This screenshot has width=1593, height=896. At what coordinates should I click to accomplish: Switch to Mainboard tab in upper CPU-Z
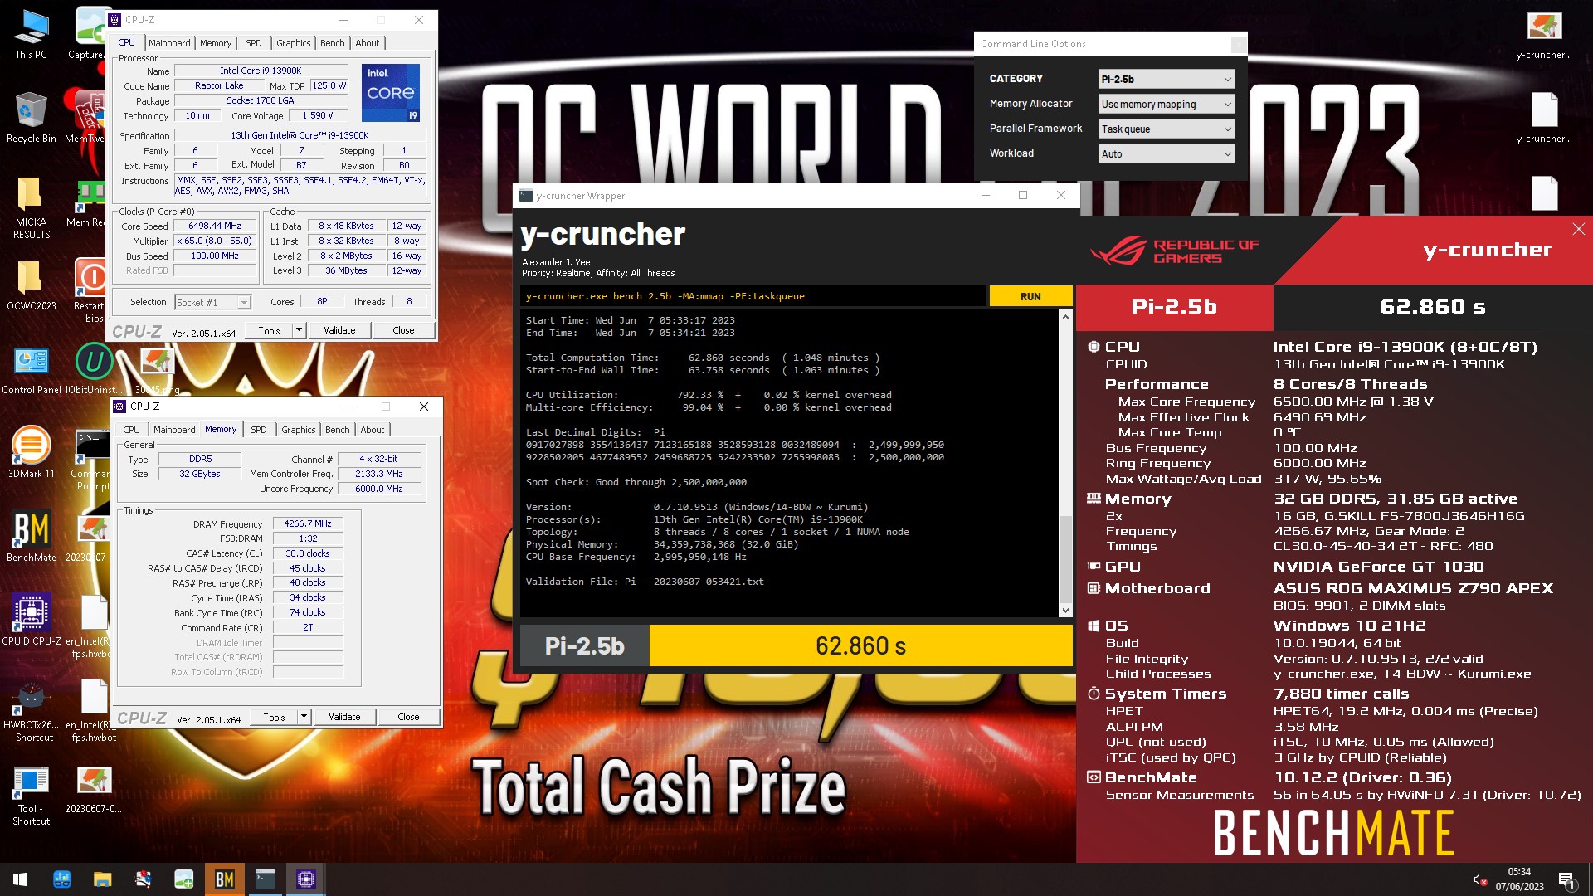pyautogui.click(x=170, y=43)
